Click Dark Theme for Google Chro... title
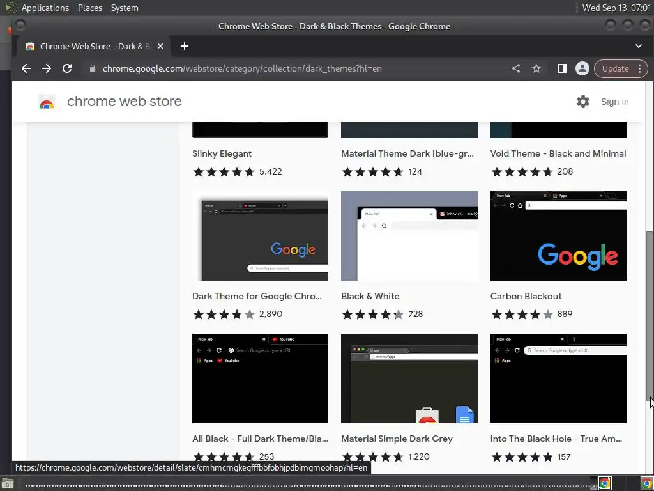 [x=257, y=296]
